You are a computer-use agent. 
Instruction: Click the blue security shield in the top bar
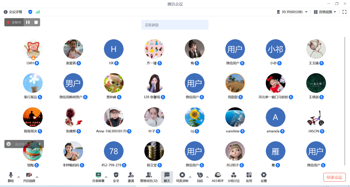(30, 12)
